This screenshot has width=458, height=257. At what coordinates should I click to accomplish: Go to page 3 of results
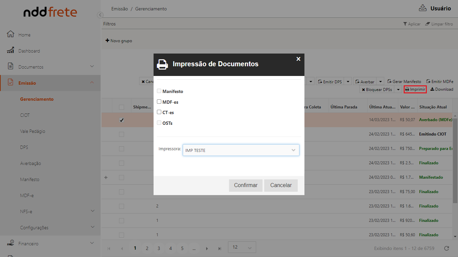tap(159, 248)
